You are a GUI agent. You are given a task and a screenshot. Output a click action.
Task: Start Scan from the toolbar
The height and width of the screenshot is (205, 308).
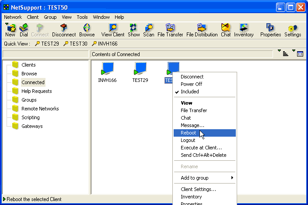coord(148,30)
